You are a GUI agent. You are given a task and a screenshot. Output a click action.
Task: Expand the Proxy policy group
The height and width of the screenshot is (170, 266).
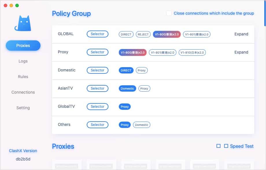click(x=241, y=52)
